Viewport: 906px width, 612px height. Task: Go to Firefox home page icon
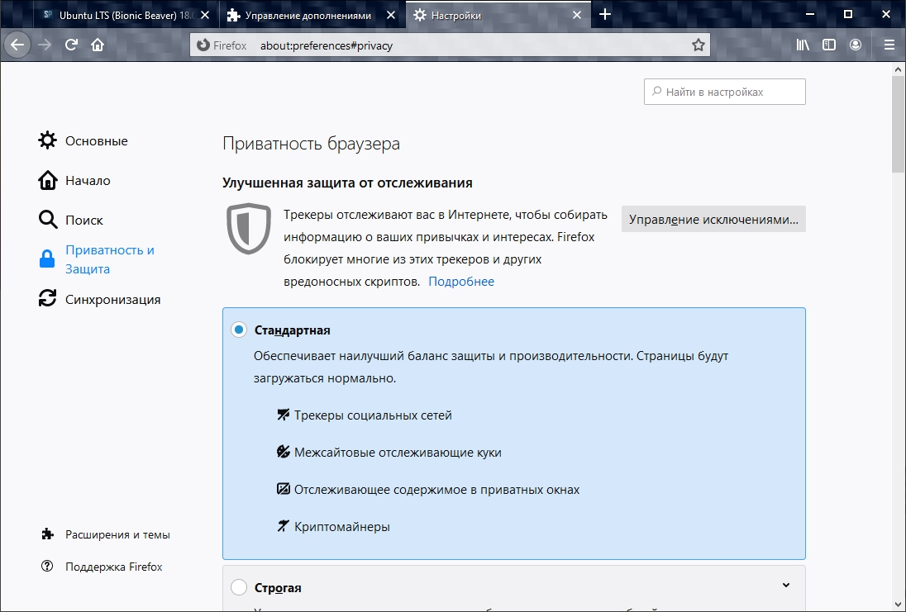pyautogui.click(x=98, y=45)
